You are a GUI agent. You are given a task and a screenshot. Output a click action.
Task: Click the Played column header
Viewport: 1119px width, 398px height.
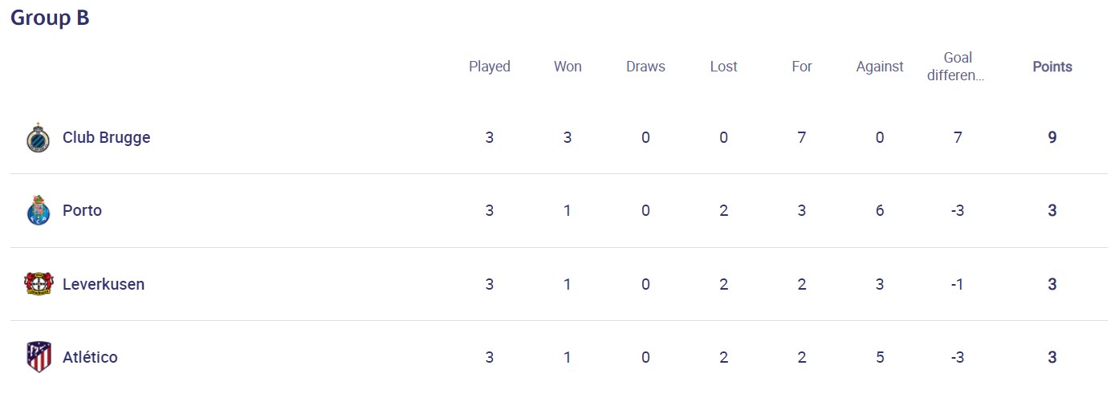coord(490,67)
